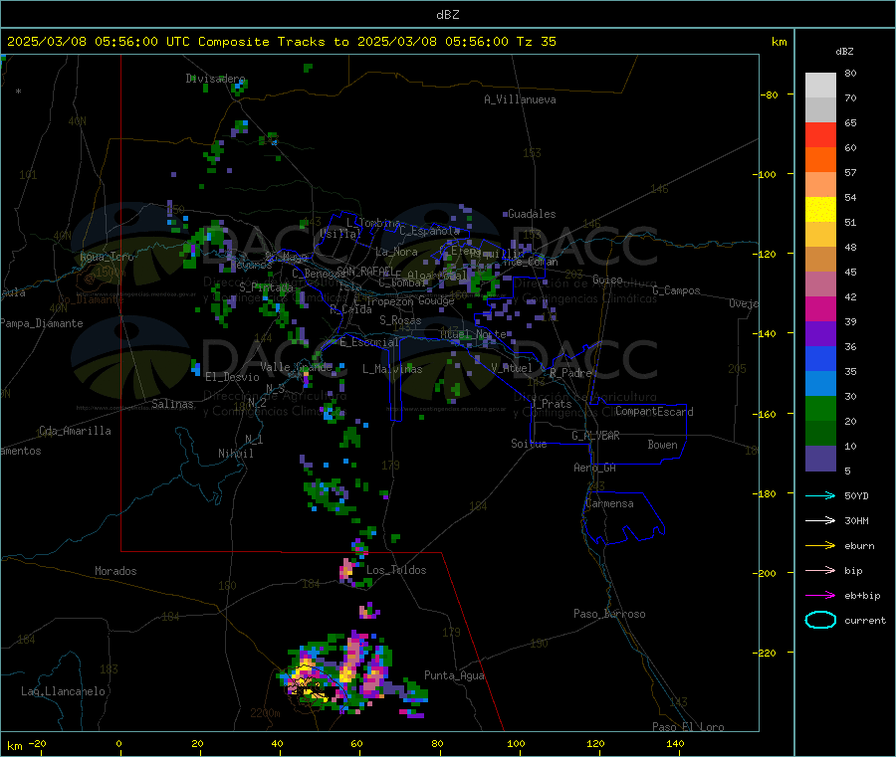896x757 pixels.
Task: Click the Paso_El_Loro place label
Action: (688, 727)
